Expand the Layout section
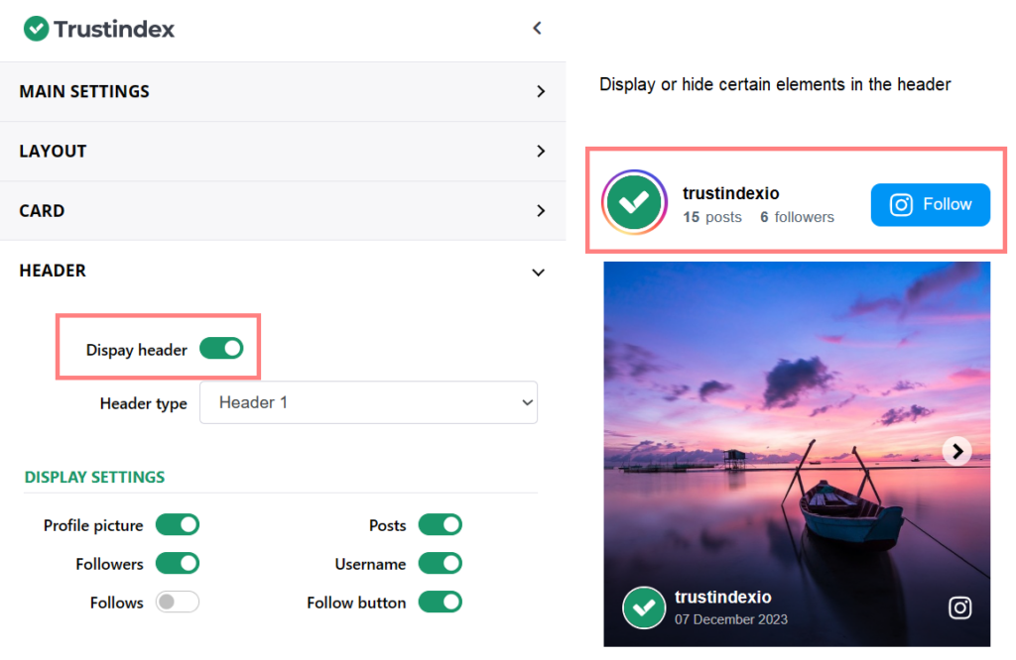The width and height of the screenshot is (1016, 660). point(283,151)
